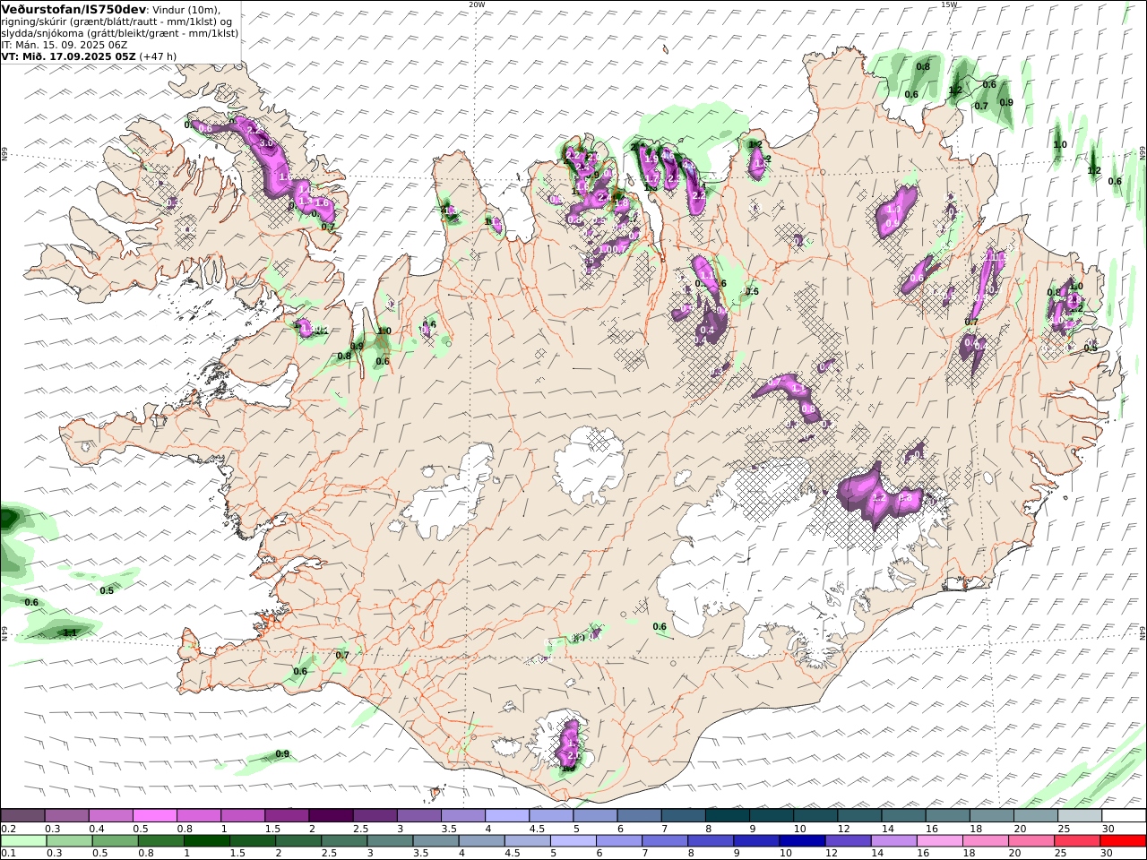Select the medium green 0.5 rain legend swatch
Screen dimensions: 1147x860
tap(115, 841)
